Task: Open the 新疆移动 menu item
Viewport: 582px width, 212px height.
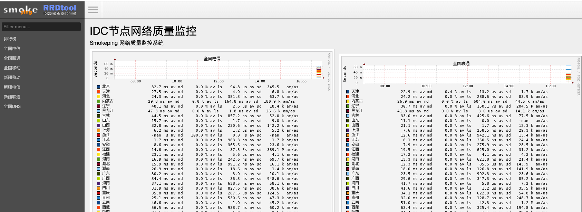Action: point(12,78)
